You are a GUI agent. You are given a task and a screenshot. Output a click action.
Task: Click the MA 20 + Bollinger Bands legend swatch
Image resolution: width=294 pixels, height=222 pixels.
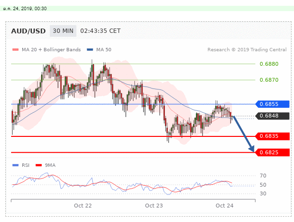coord(15,50)
